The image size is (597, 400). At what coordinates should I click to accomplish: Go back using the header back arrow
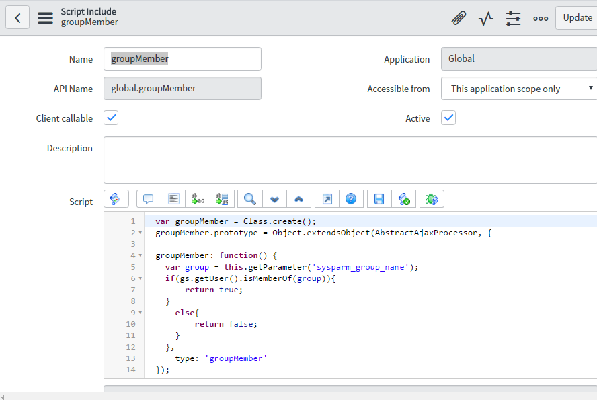coord(17,18)
